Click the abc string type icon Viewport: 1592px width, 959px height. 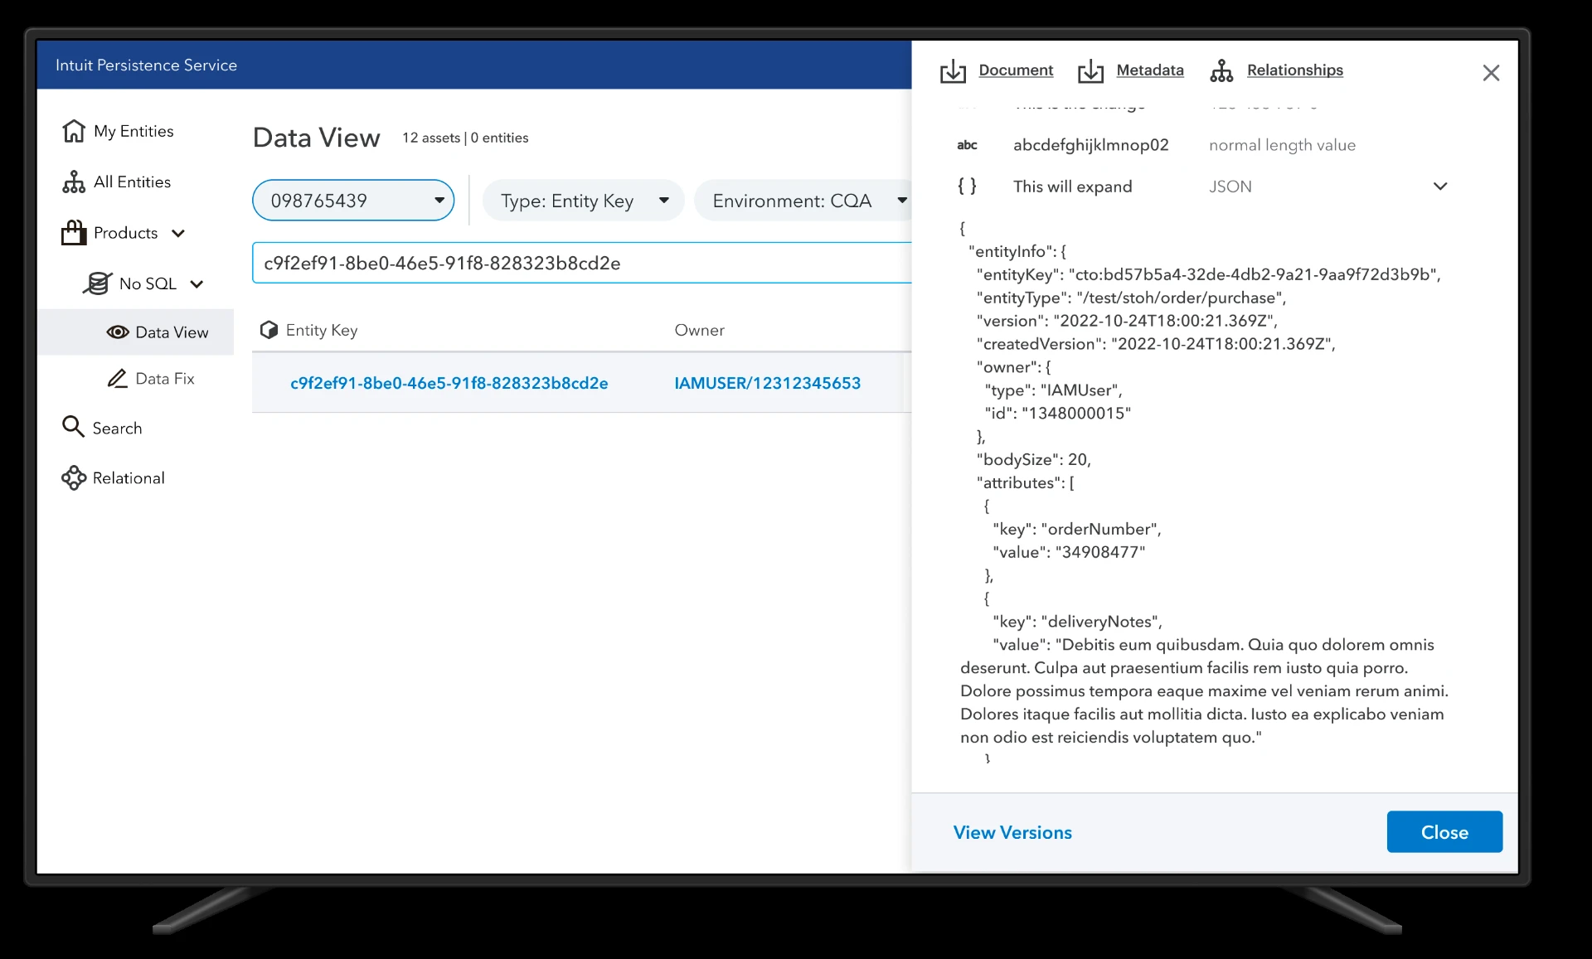pyautogui.click(x=967, y=145)
